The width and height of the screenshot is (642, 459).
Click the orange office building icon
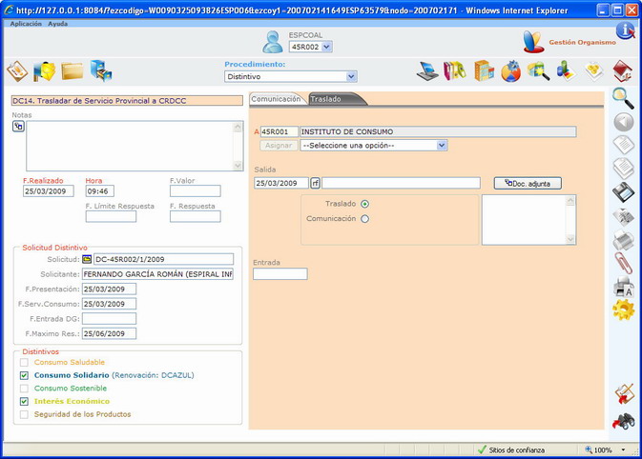[x=484, y=71]
